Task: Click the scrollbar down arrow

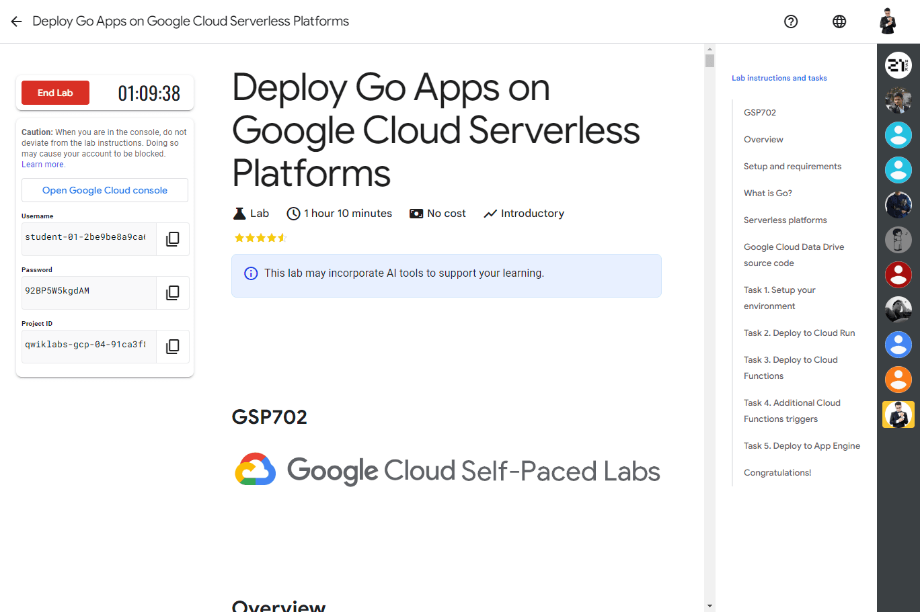Action: [710, 606]
